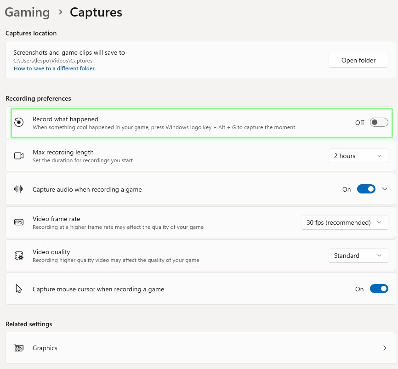Turn off Capture audio when recording a game

[366, 189]
